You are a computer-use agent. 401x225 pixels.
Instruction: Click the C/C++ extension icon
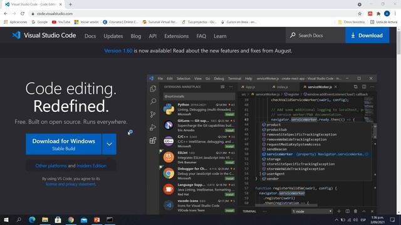(x=169, y=141)
